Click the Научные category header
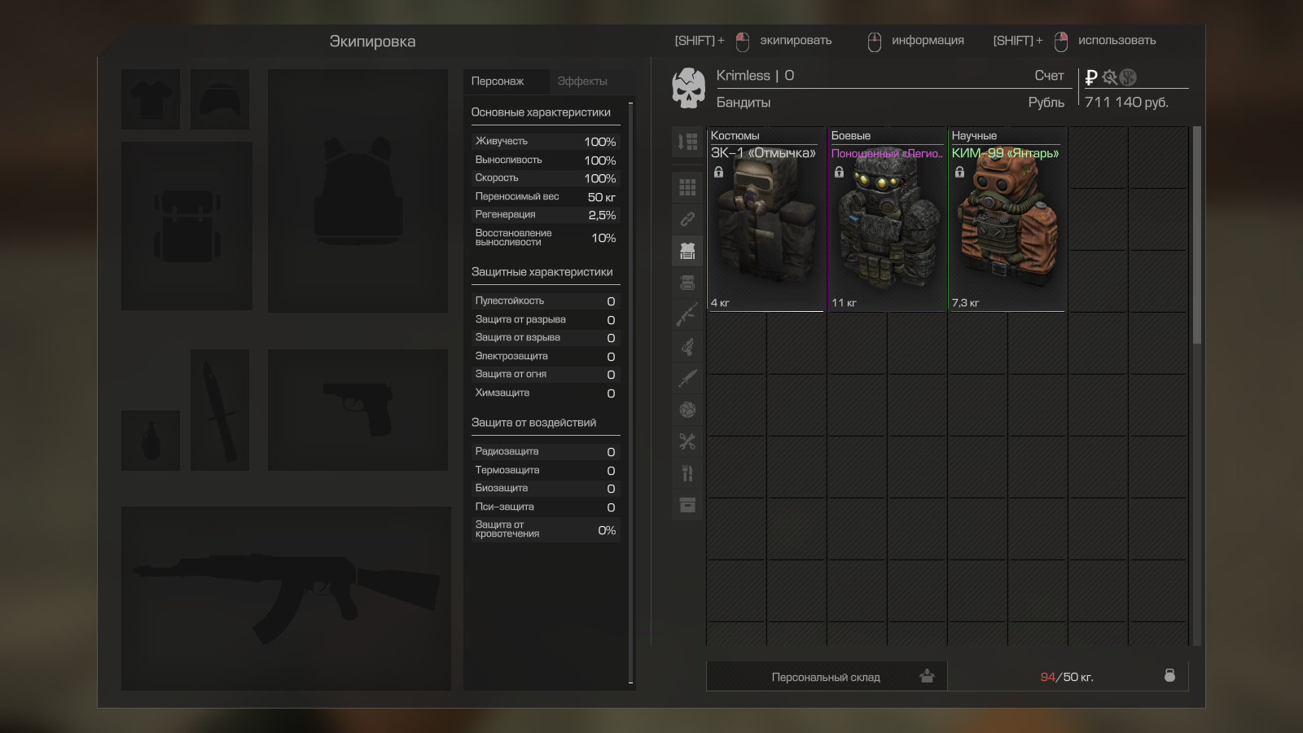The image size is (1303, 733). (974, 136)
